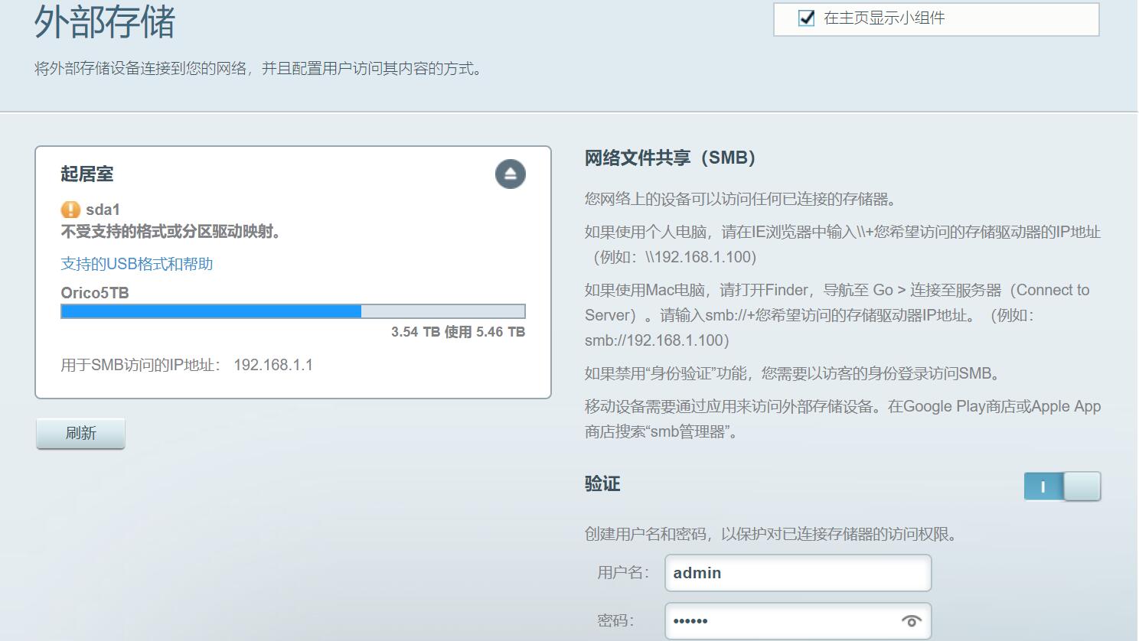Screen dimensions: 1139x641
Task: Turn off the 验证 authentication switch
Action: [1062, 486]
